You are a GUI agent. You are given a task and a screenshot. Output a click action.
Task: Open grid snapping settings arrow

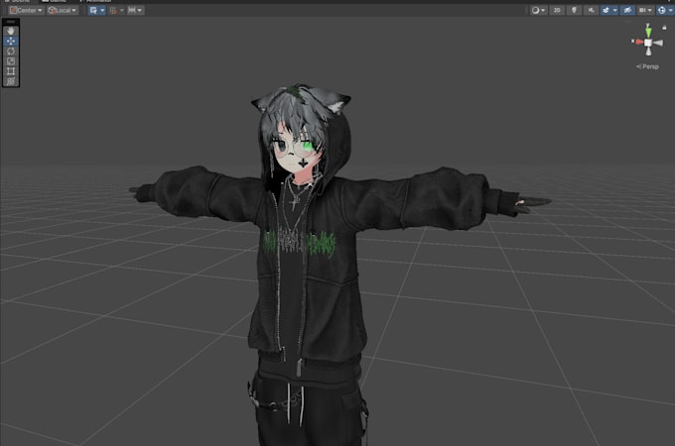click(122, 10)
